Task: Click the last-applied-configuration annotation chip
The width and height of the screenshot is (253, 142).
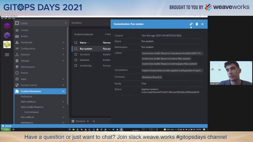Action: 172,71
